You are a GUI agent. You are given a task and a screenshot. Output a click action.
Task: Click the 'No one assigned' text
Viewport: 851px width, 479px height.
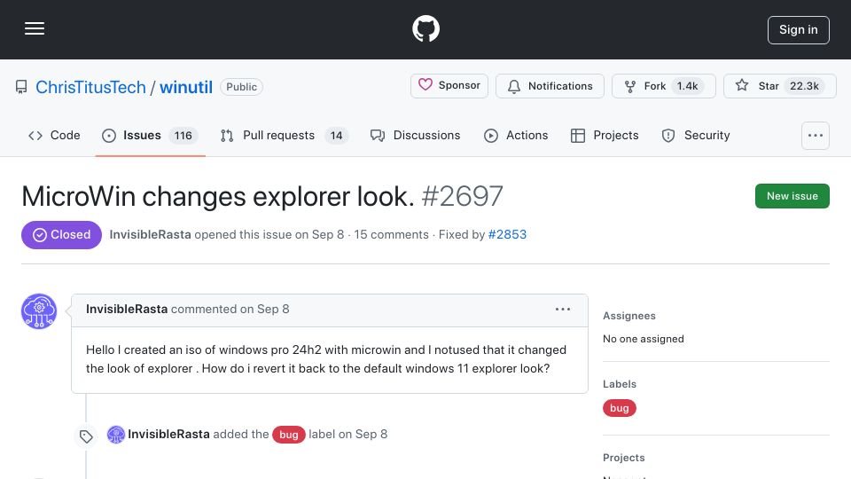[644, 339]
